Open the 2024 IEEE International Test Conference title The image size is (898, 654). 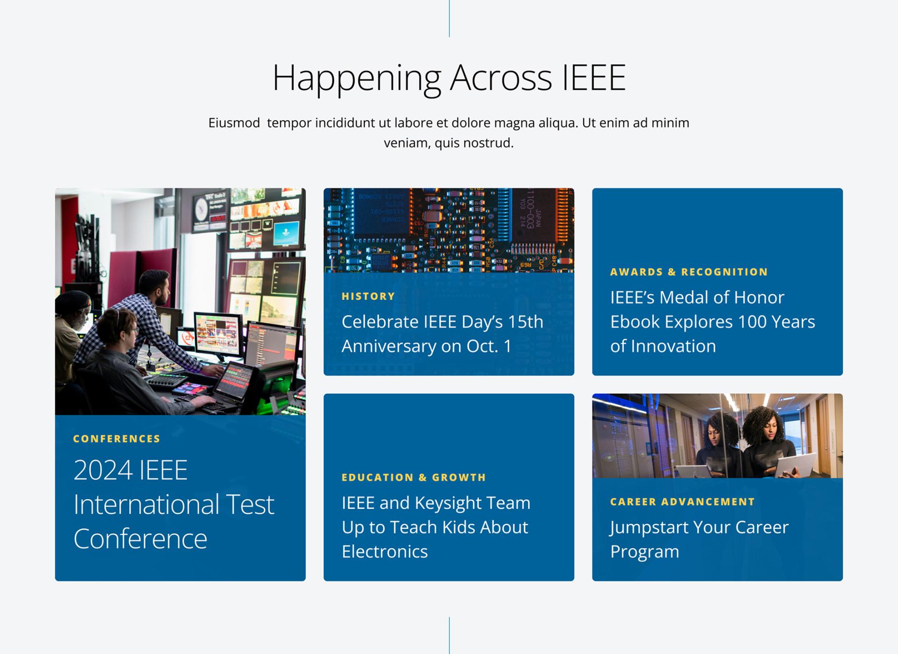173,504
